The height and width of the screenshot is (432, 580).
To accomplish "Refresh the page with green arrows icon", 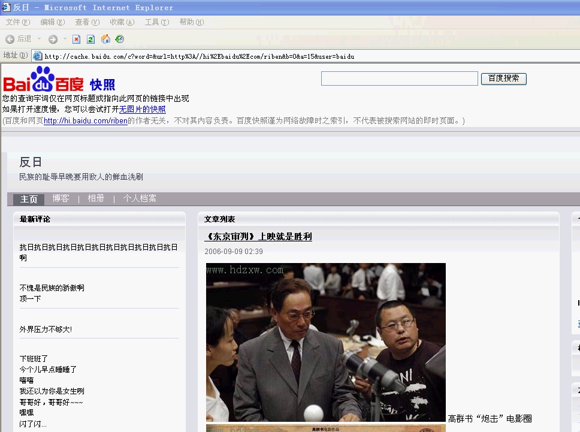I will [x=91, y=39].
